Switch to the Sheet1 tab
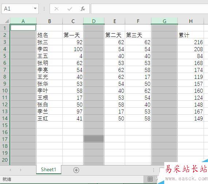Screen dimensions: 208x184 [49, 169]
